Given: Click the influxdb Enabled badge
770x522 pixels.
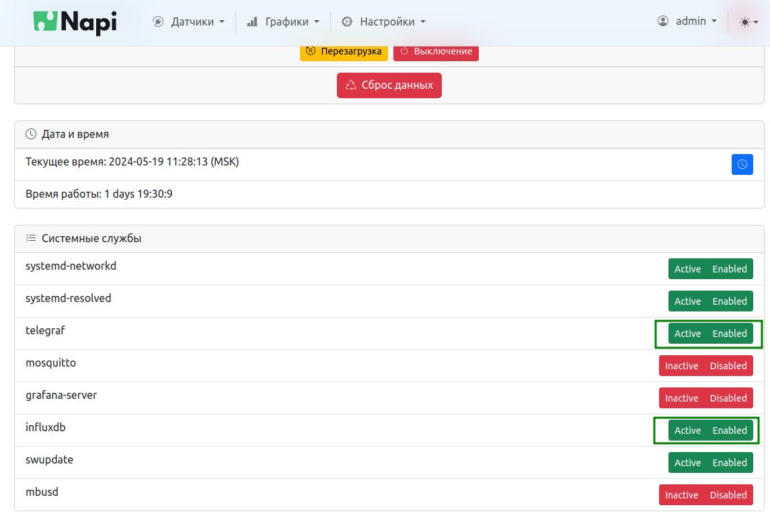Looking at the screenshot, I should pyautogui.click(x=730, y=431).
